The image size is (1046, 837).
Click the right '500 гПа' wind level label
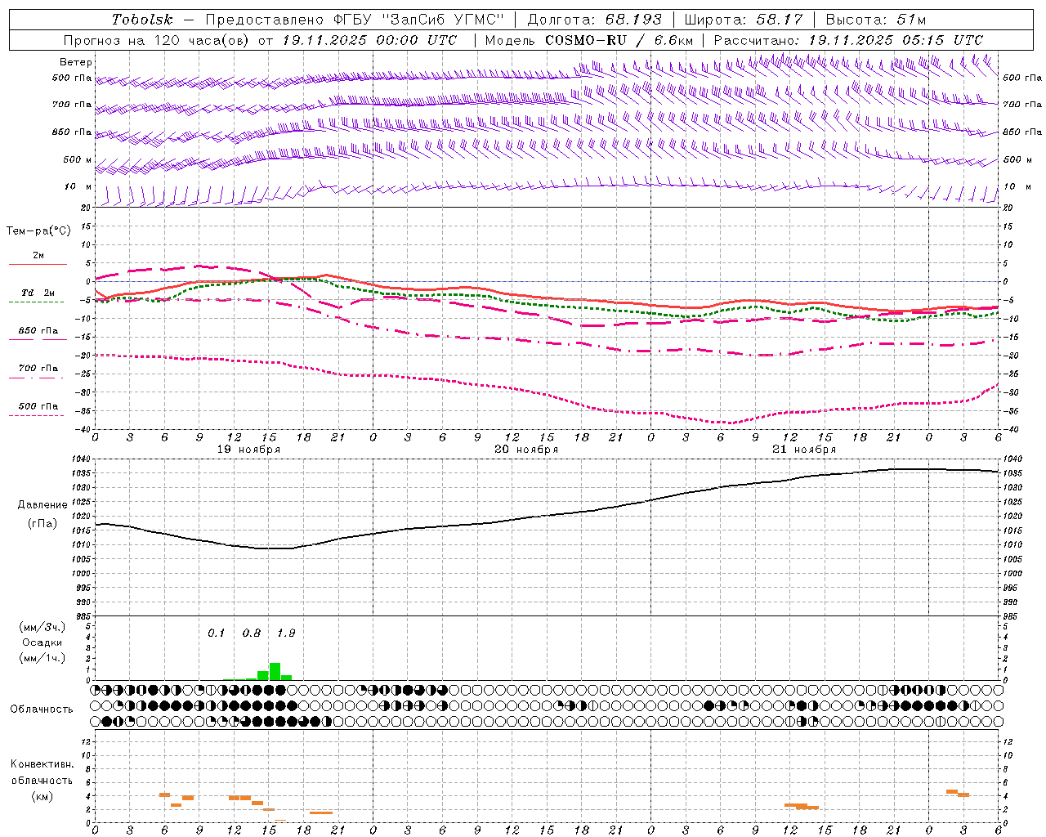coord(1022,78)
